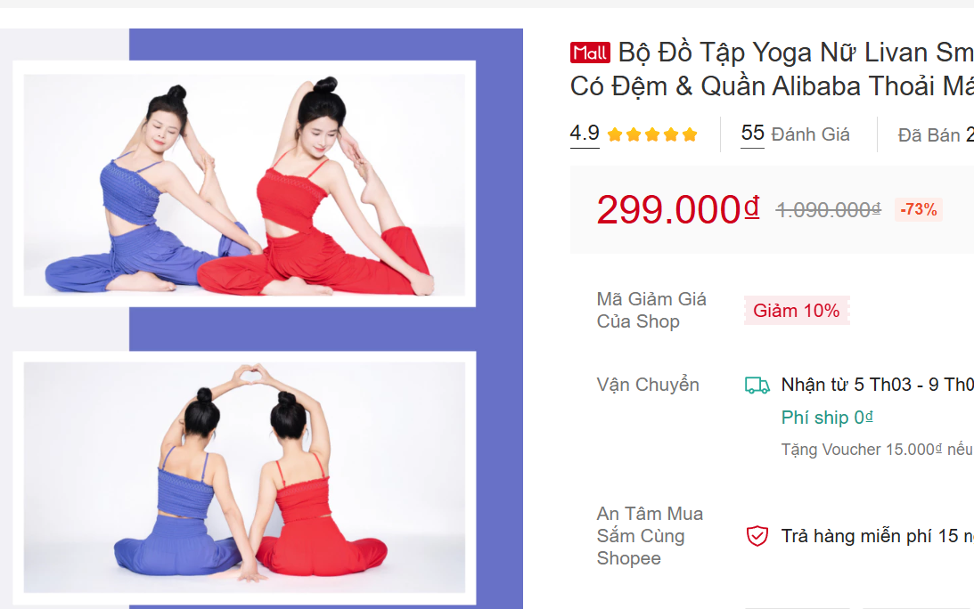This screenshot has width=974, height=609.
Task: Click the delivery truck shipping icon
Action: 757,385
